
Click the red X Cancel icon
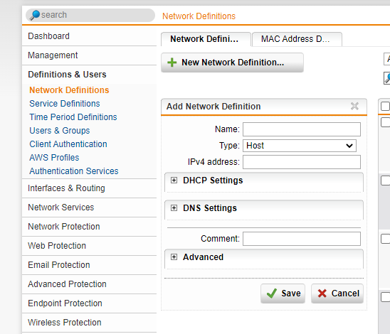(322, 293)
